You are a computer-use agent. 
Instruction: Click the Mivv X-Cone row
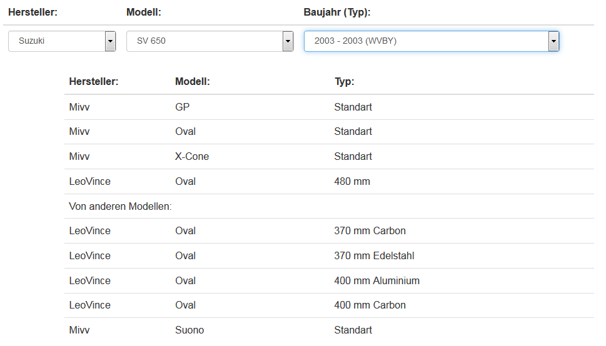328,157
